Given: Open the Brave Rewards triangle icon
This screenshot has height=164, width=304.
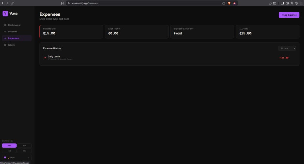Looking at the screenshot, I should [x=235, y=3].
